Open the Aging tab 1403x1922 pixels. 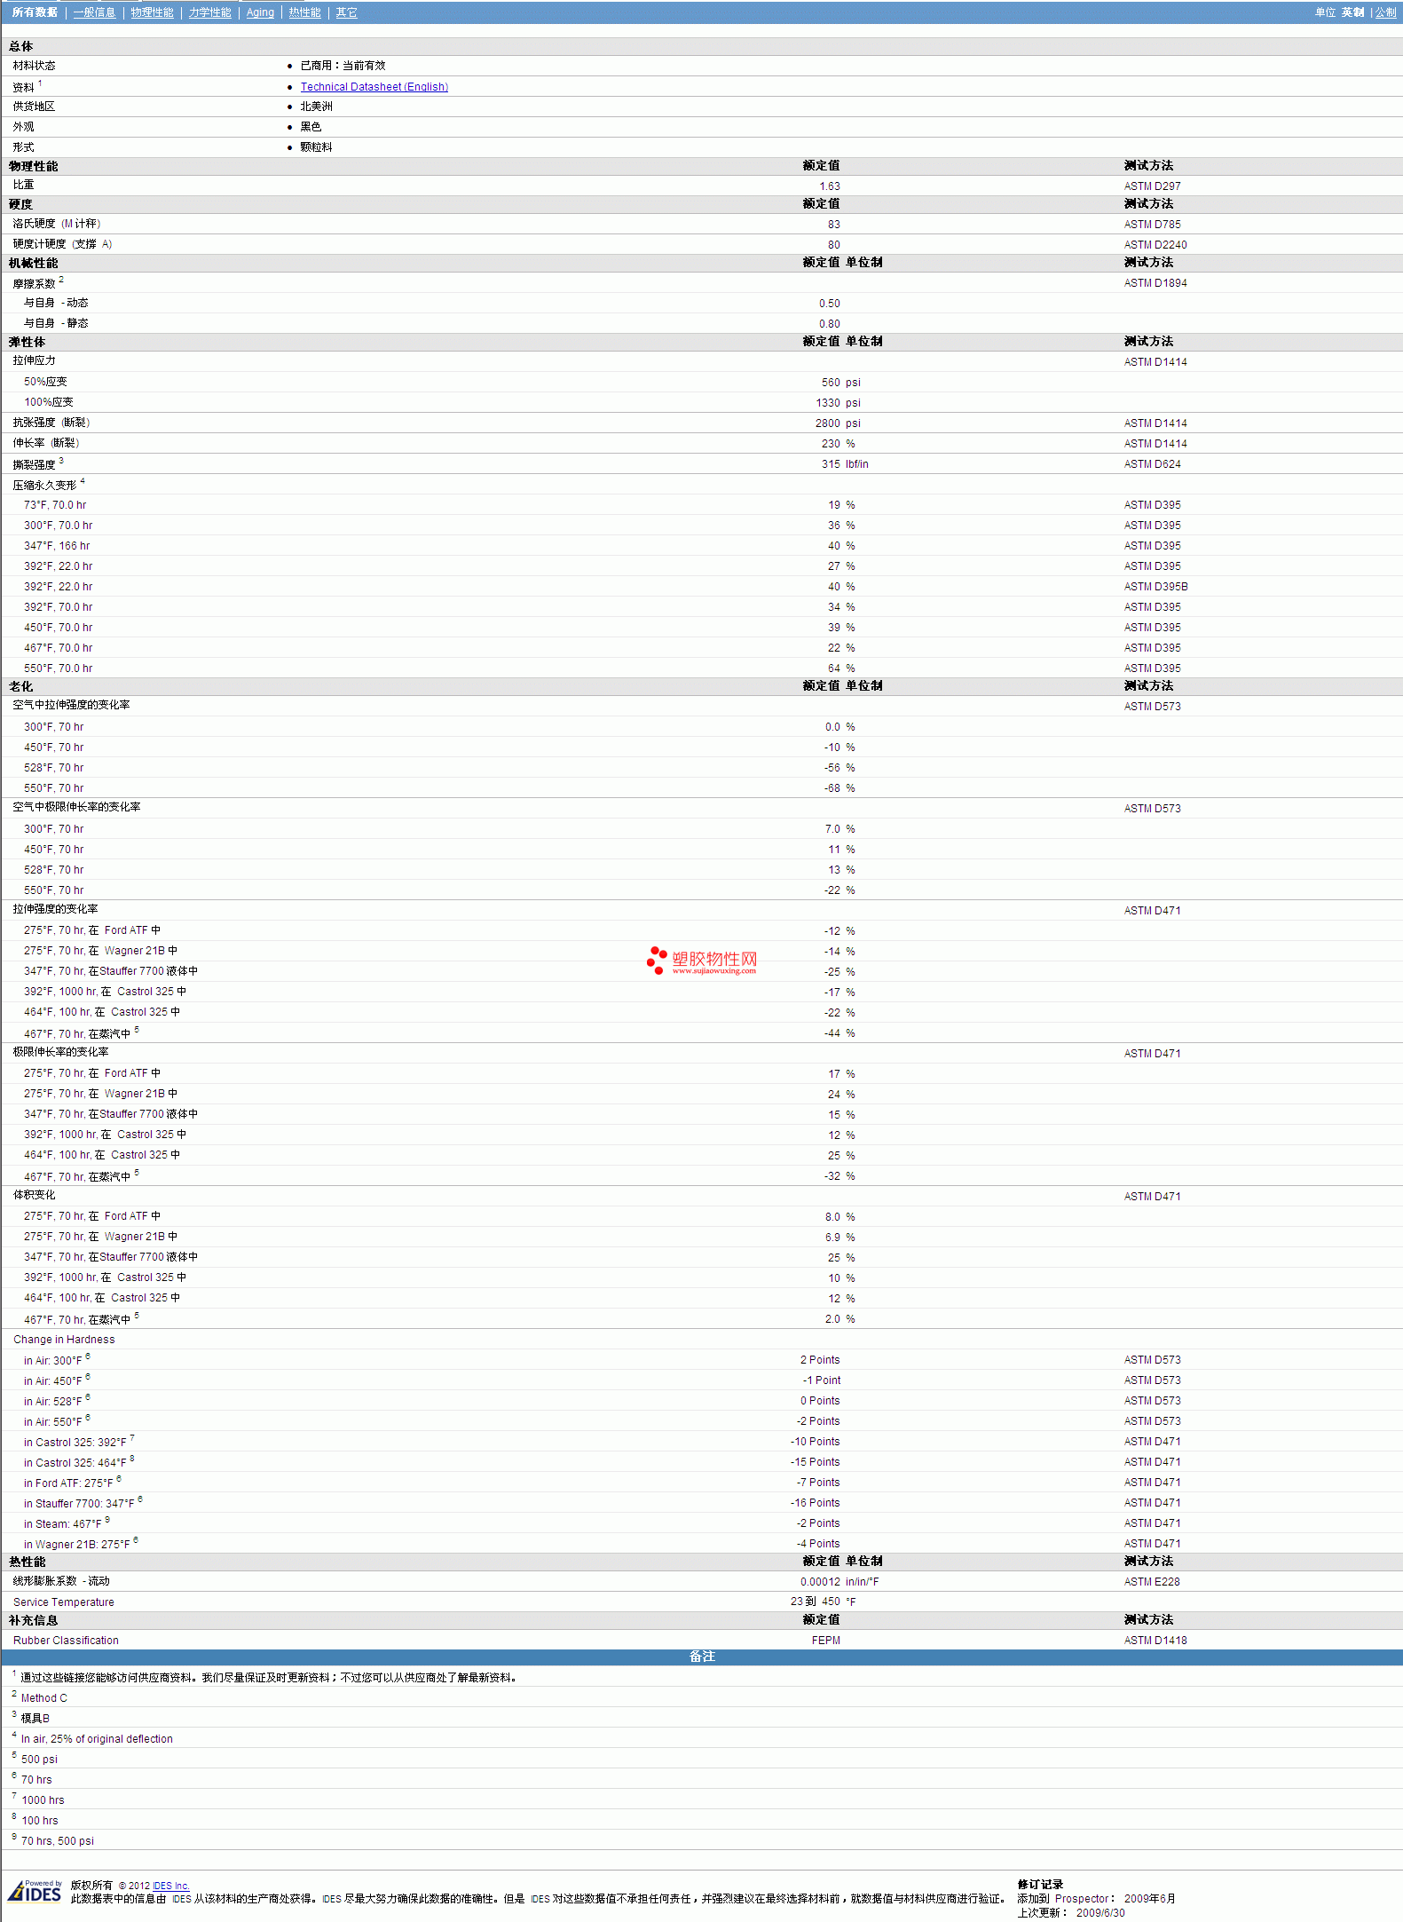click(x=260, y=12)
